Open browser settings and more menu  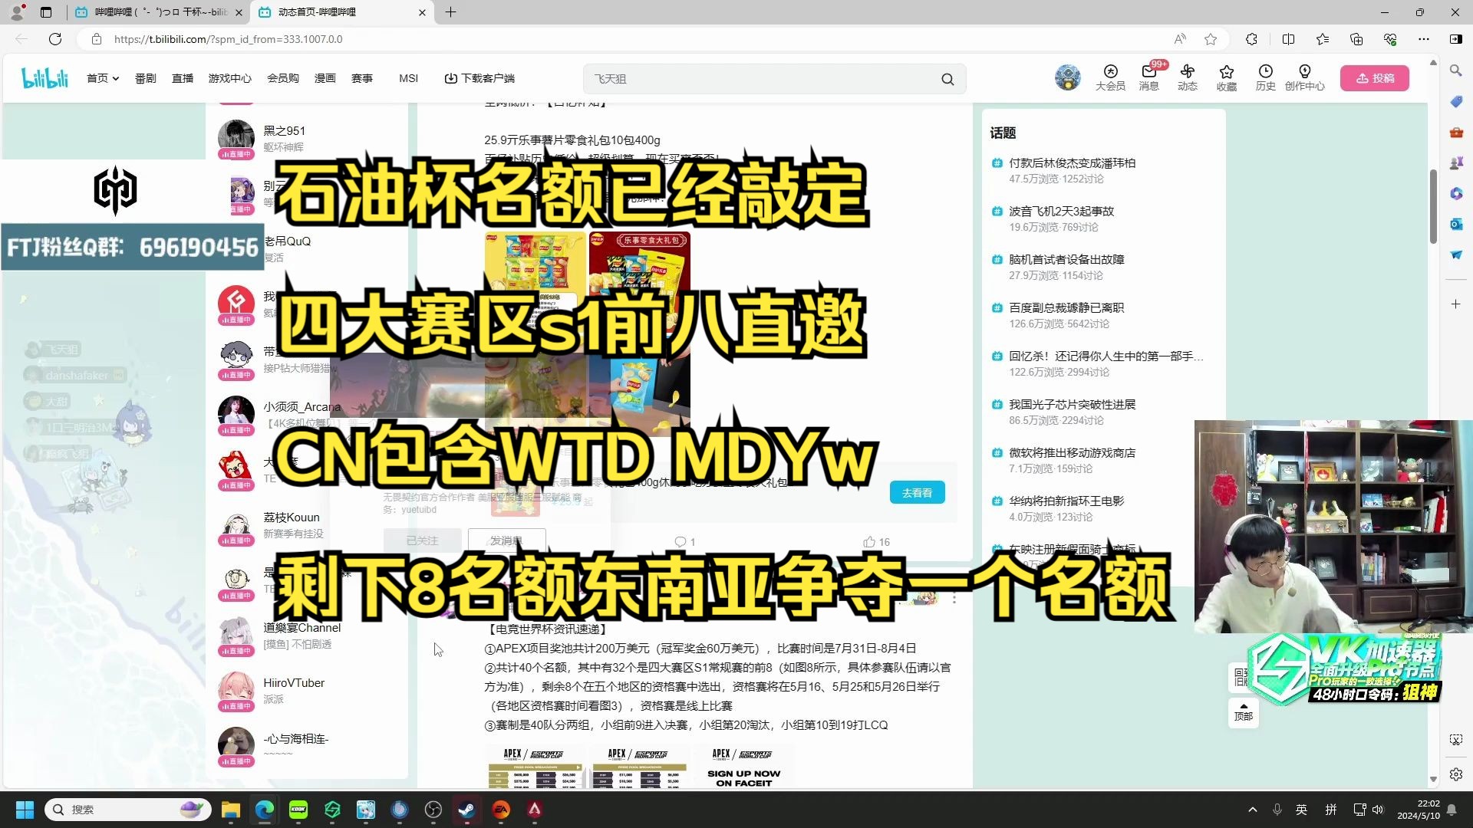click(1424, 39)
